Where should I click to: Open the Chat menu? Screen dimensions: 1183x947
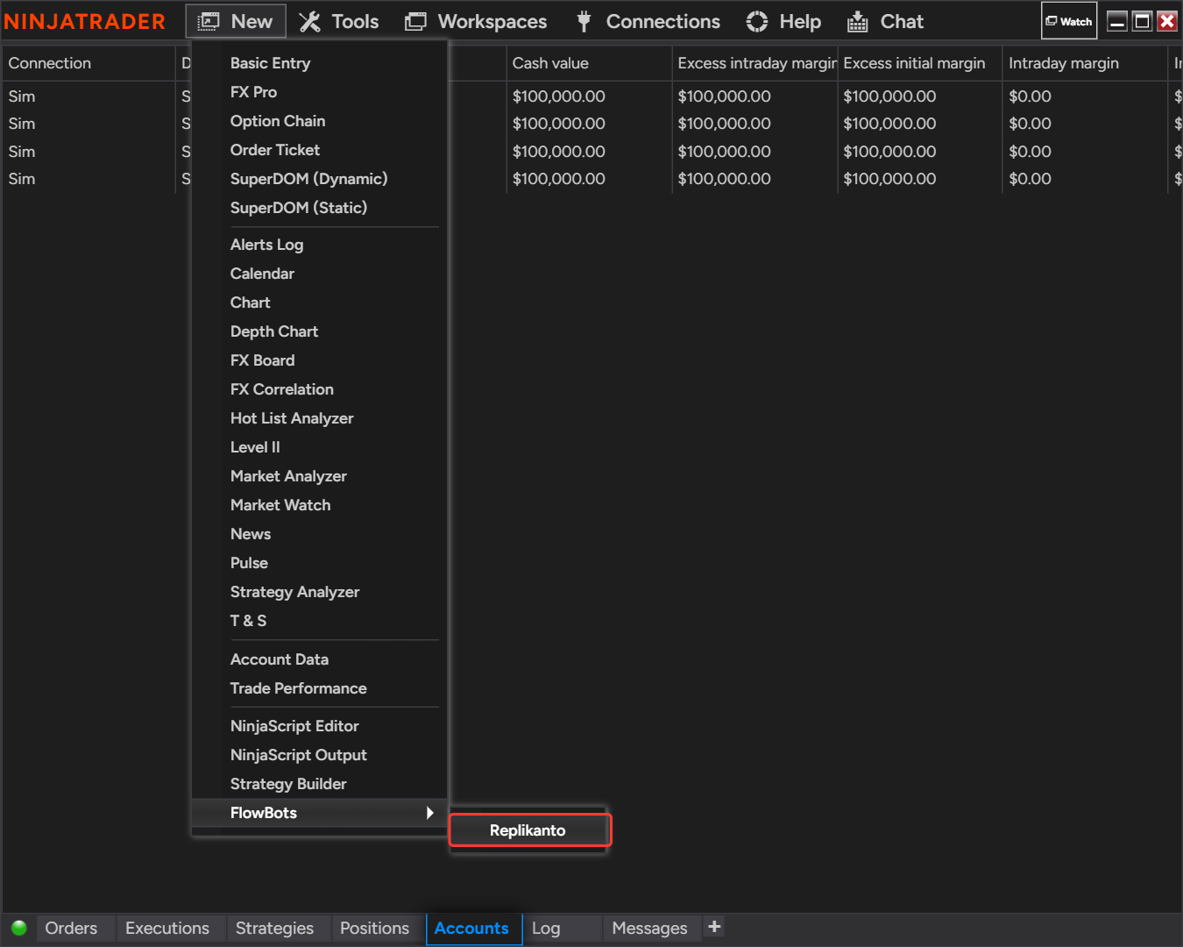pos(902,22)
